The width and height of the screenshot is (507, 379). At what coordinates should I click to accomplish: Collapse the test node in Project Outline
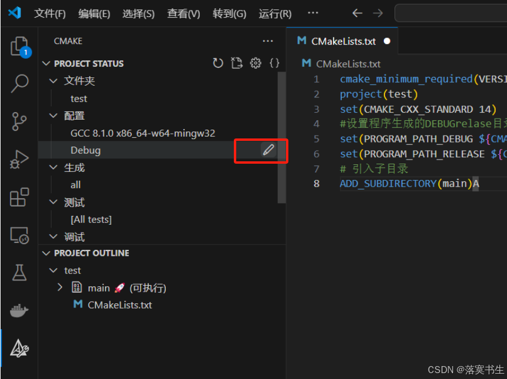pos(53,270)
